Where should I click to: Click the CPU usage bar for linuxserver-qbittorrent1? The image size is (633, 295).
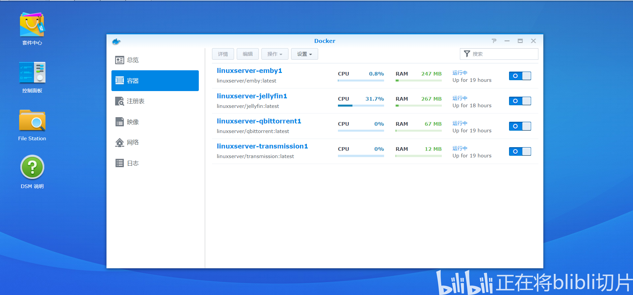tap(361, 131)
